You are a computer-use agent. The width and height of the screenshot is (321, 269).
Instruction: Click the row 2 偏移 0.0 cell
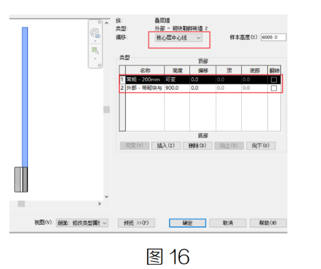pos(203,88)
